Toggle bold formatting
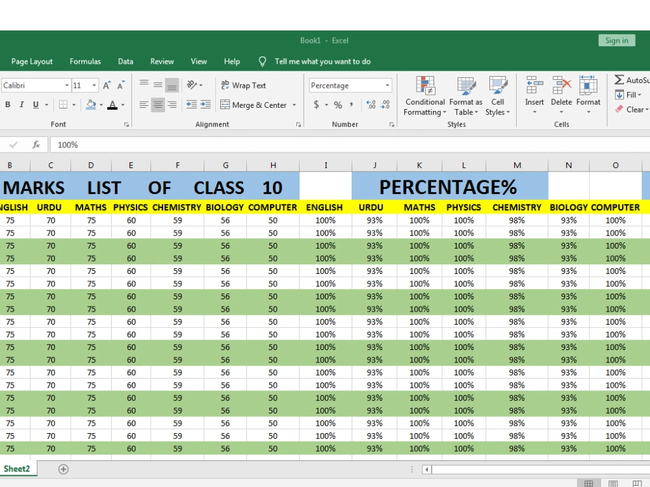This screenshot has width=650, height=487. [8, 105]
